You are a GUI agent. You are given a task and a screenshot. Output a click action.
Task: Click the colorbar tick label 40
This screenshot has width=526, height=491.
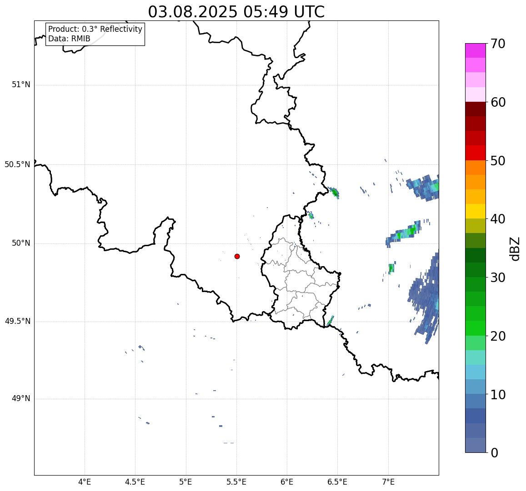498,219
